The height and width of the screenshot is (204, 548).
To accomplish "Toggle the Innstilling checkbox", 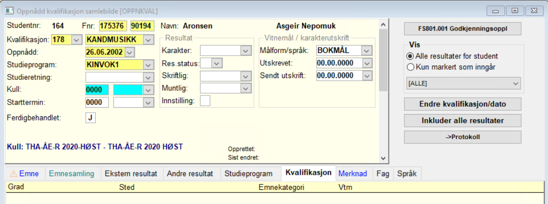I will pos(205,100).
